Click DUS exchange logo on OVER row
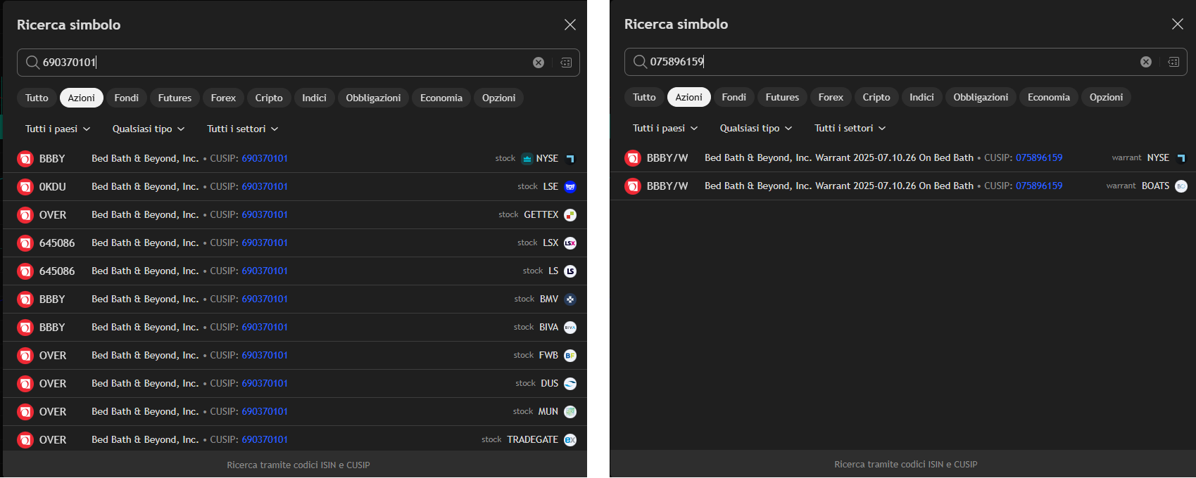The height and width of the screenshot is (478, 1196). [x=570, y=384]
